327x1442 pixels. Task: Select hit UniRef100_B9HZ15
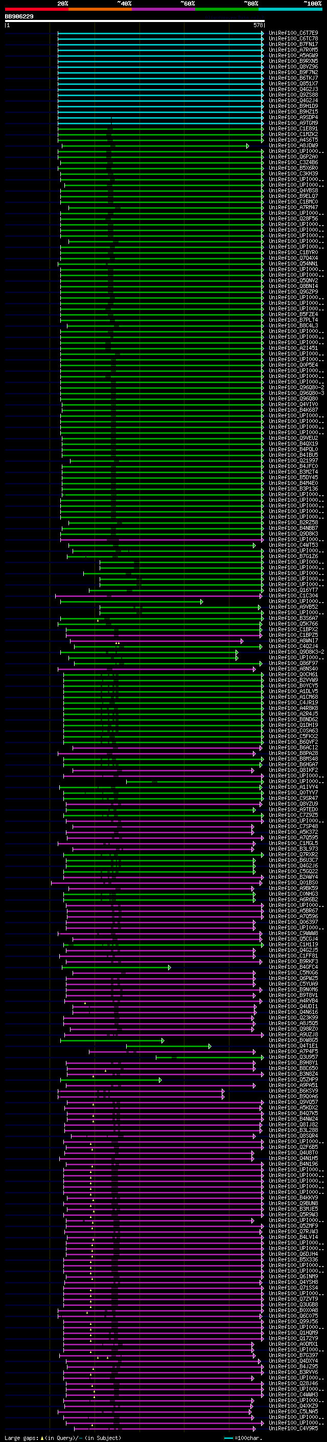coord(293,112)
